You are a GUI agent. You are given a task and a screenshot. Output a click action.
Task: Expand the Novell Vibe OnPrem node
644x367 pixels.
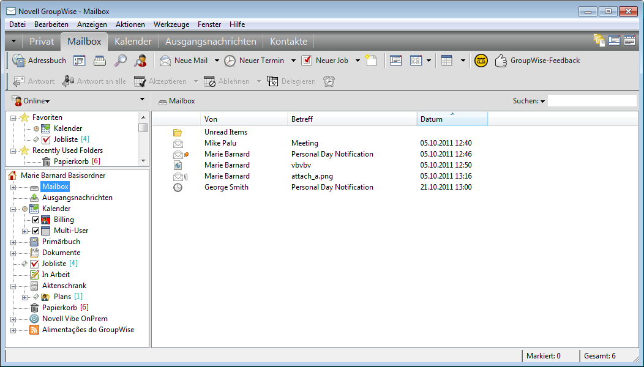(13, 319)
